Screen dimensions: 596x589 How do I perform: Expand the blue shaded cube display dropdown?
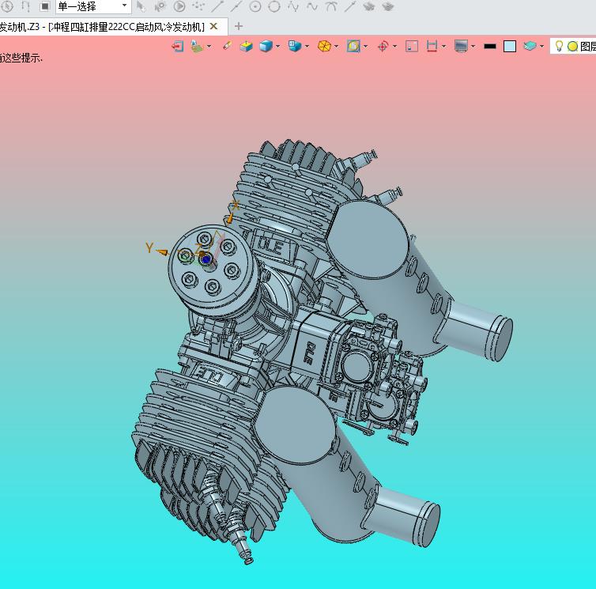278,47
